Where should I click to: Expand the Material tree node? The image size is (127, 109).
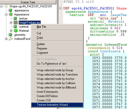point(11,31)
